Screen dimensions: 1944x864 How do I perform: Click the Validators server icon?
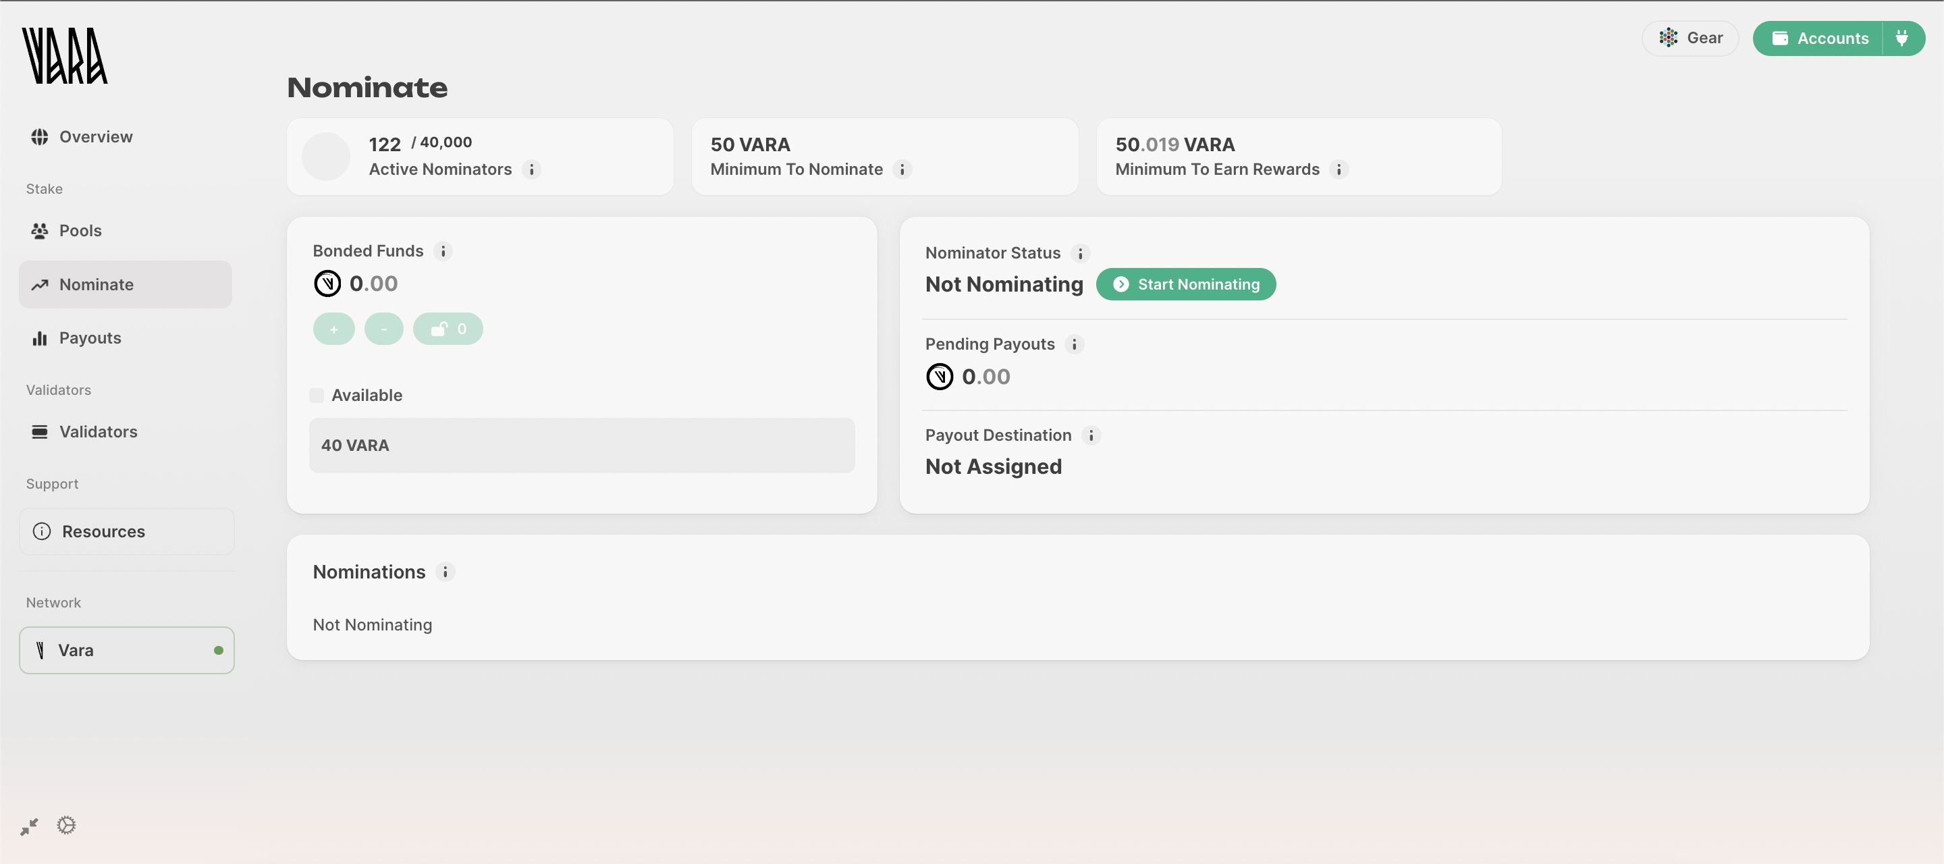tap(40, 431)
